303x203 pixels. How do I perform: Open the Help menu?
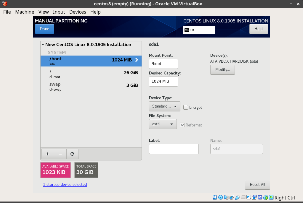click(95, 12)
